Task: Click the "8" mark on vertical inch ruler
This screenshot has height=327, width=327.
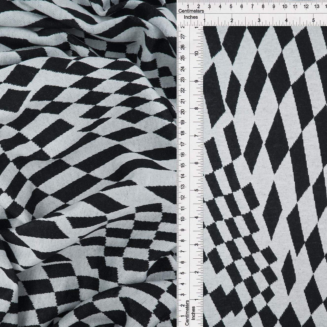Action: click(196, 108)
